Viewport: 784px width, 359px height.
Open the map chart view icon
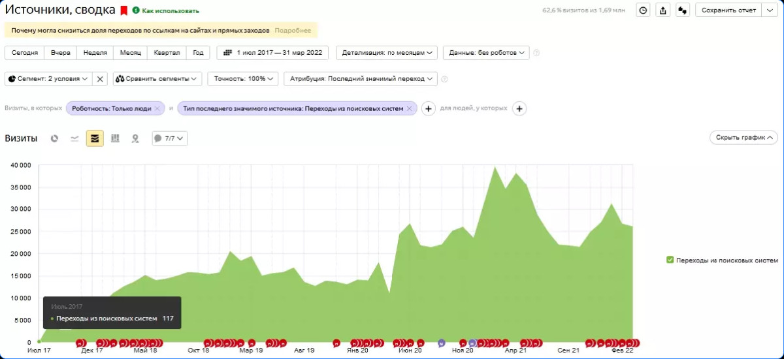tap(135, 138)
